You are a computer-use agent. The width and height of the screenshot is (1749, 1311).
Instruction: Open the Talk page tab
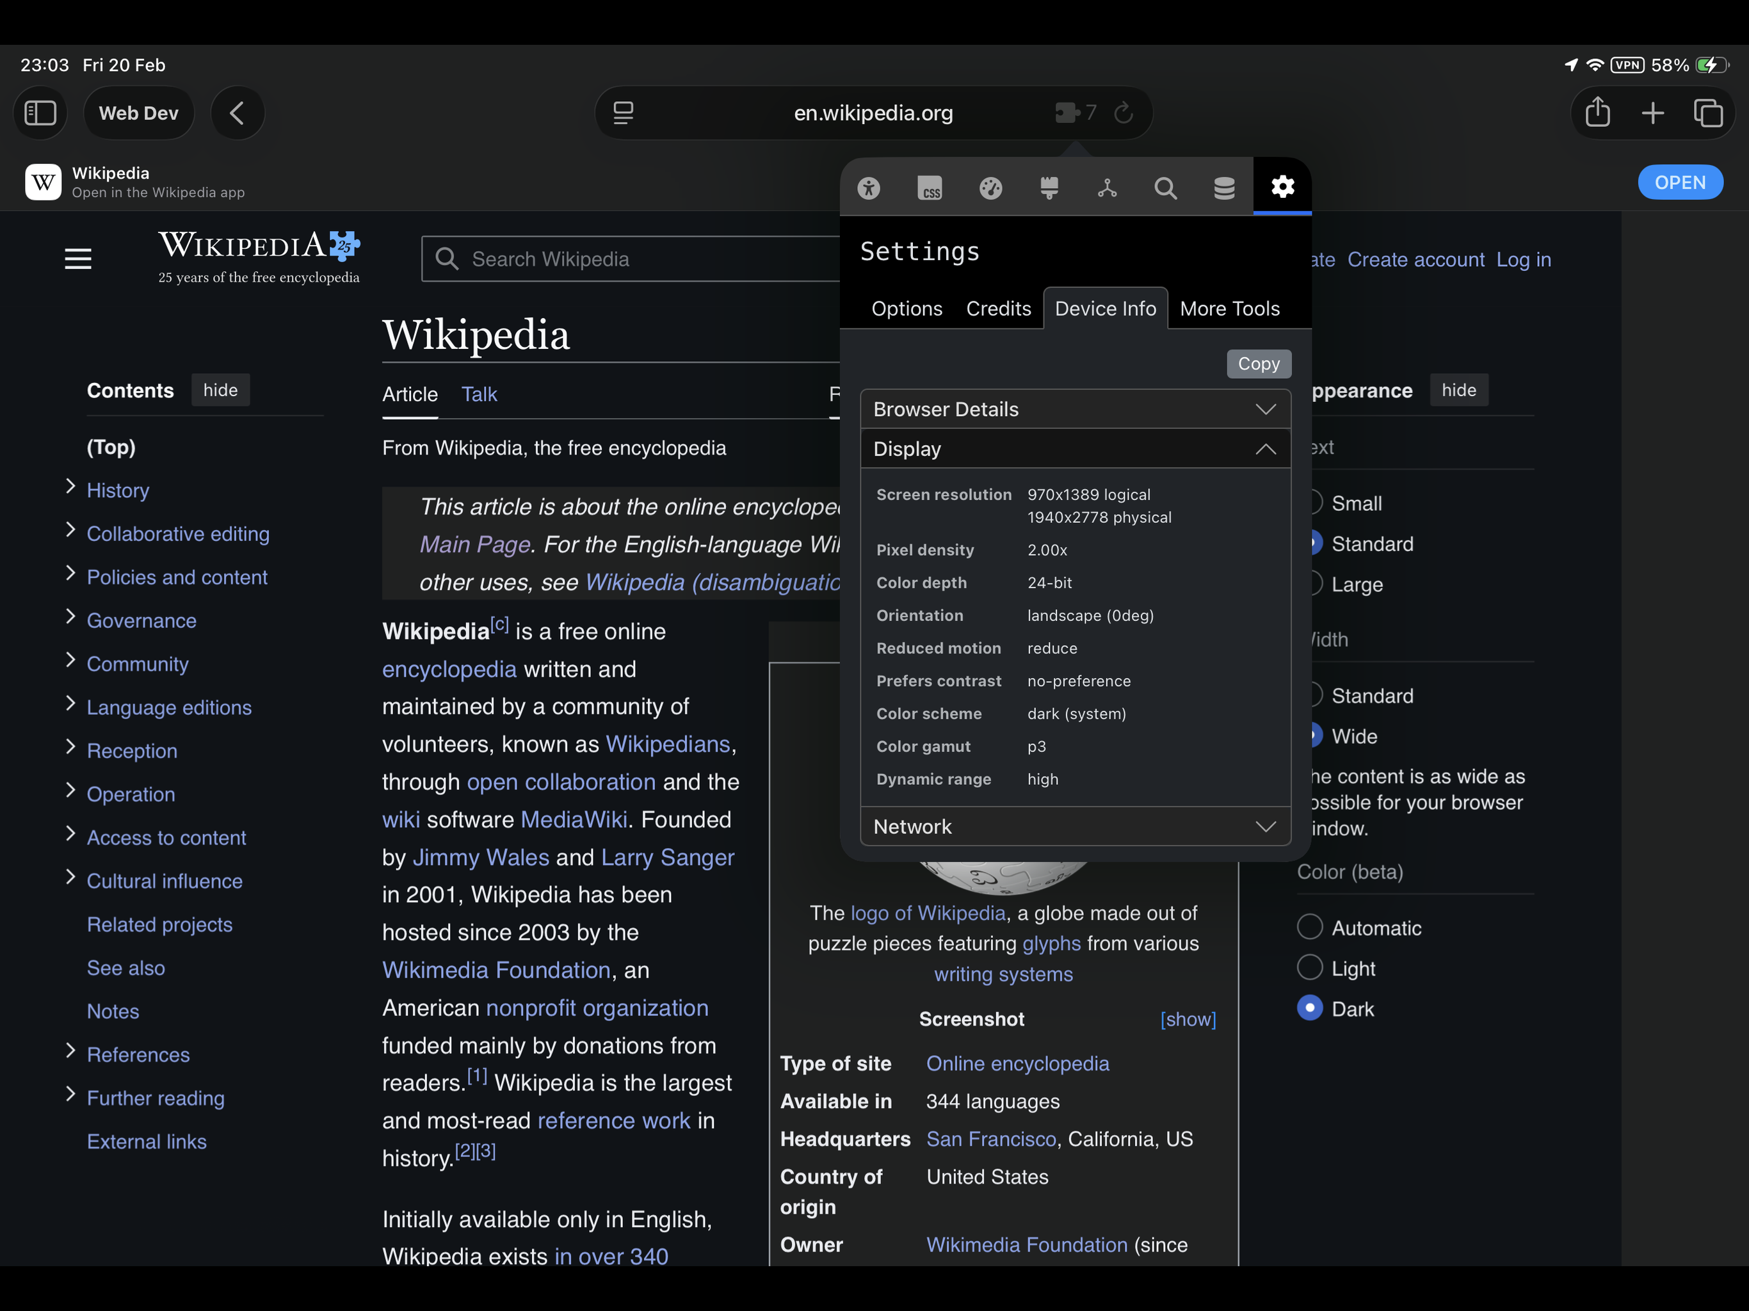(478, 394)
